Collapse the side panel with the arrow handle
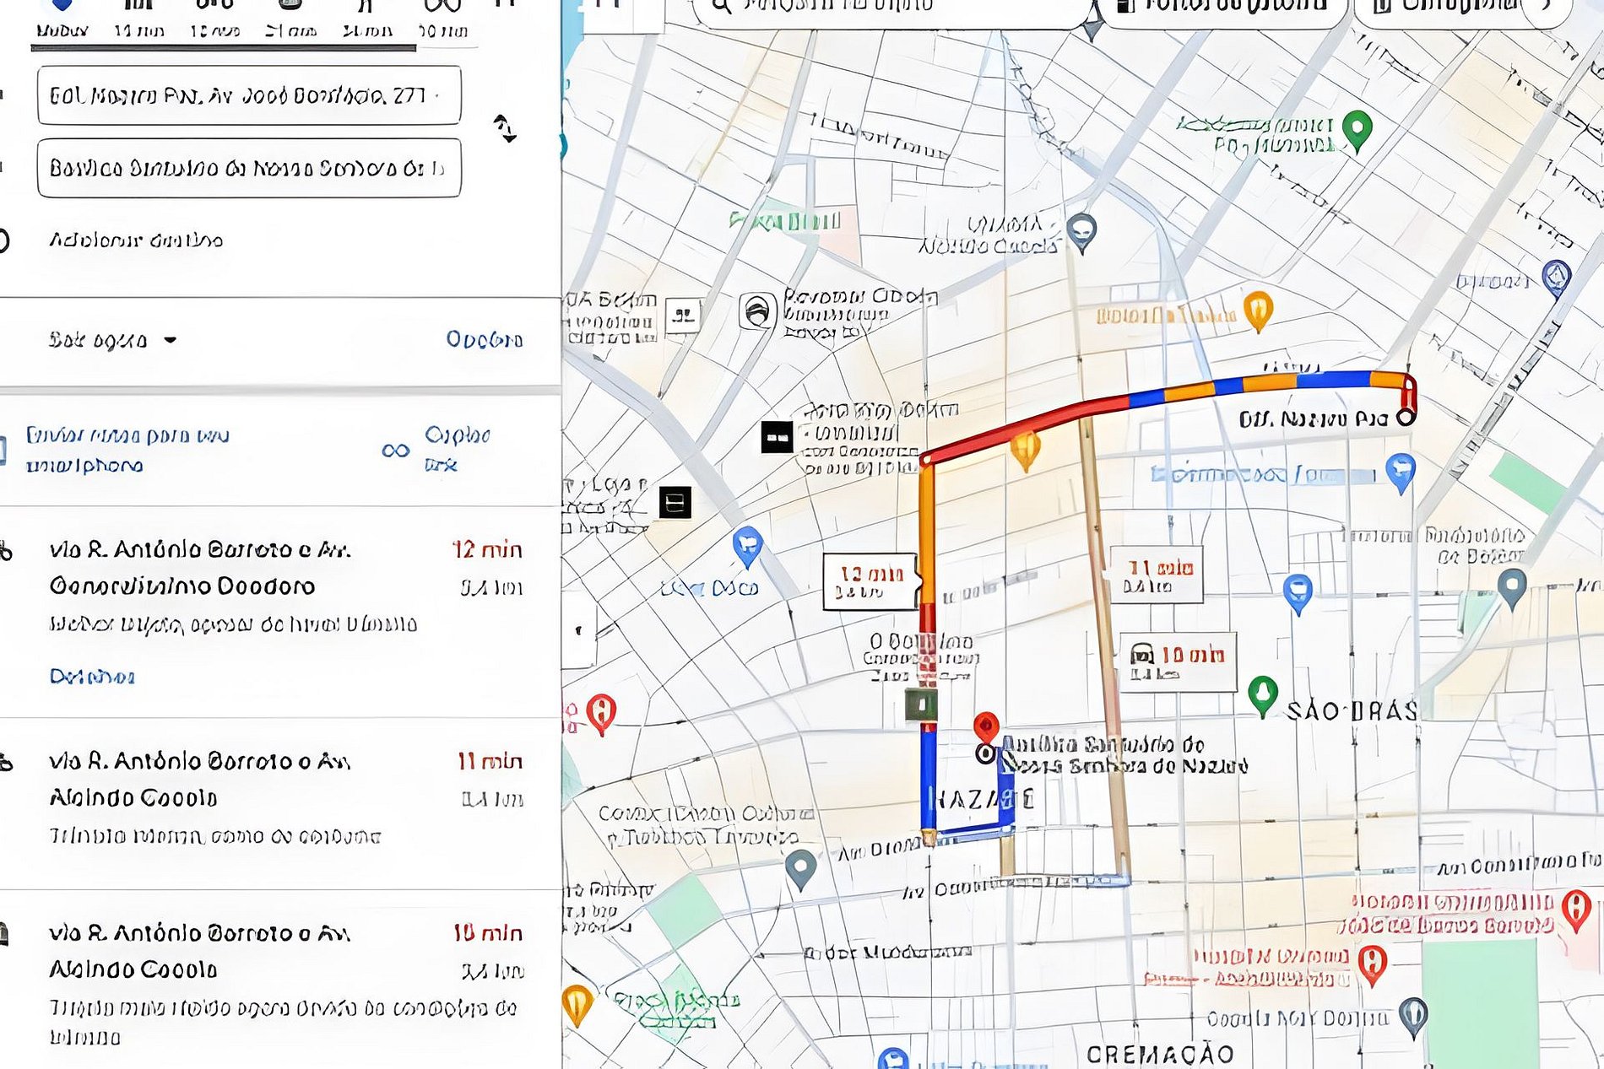The image size is (1604, 1069). 579,630
